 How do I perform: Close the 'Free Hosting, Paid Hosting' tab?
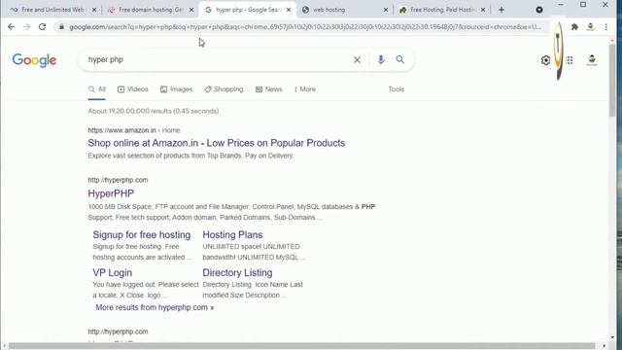483,10
